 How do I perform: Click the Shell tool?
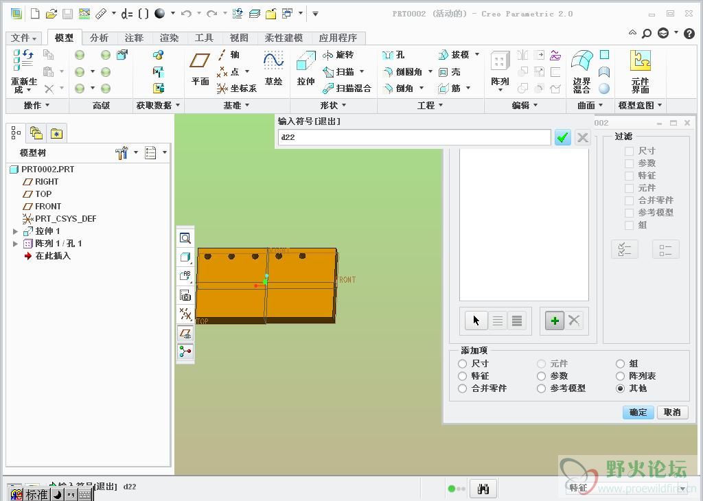point(449,71)
